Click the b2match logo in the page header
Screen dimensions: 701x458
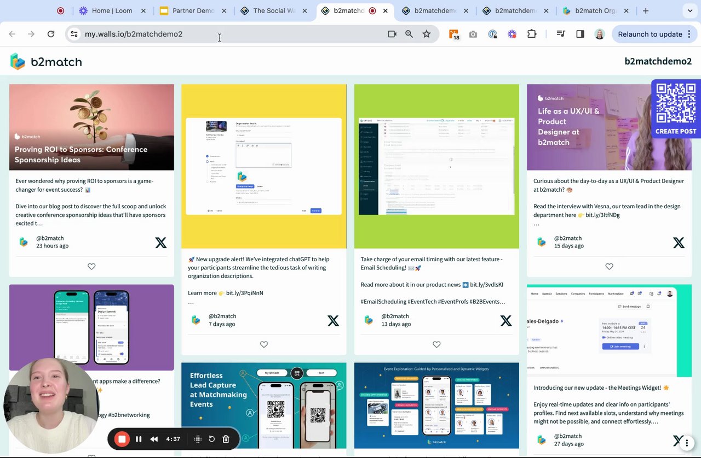[46, 62]
